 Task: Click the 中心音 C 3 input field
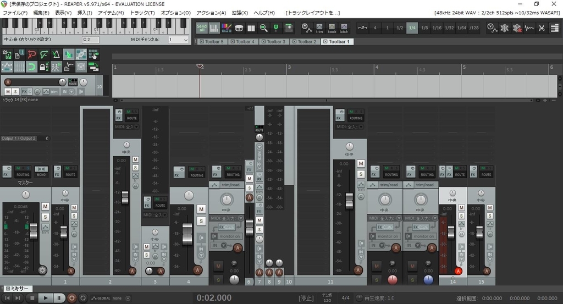coord(91,40)
